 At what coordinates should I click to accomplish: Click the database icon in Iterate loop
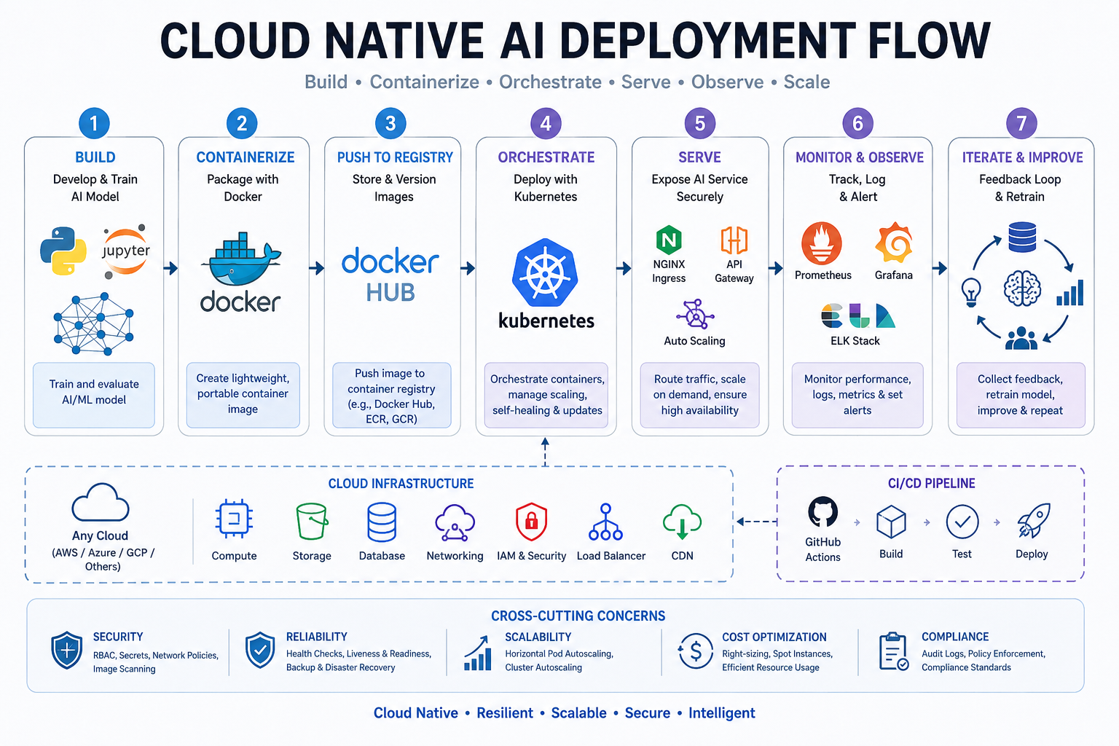(x=1022, y=237)
